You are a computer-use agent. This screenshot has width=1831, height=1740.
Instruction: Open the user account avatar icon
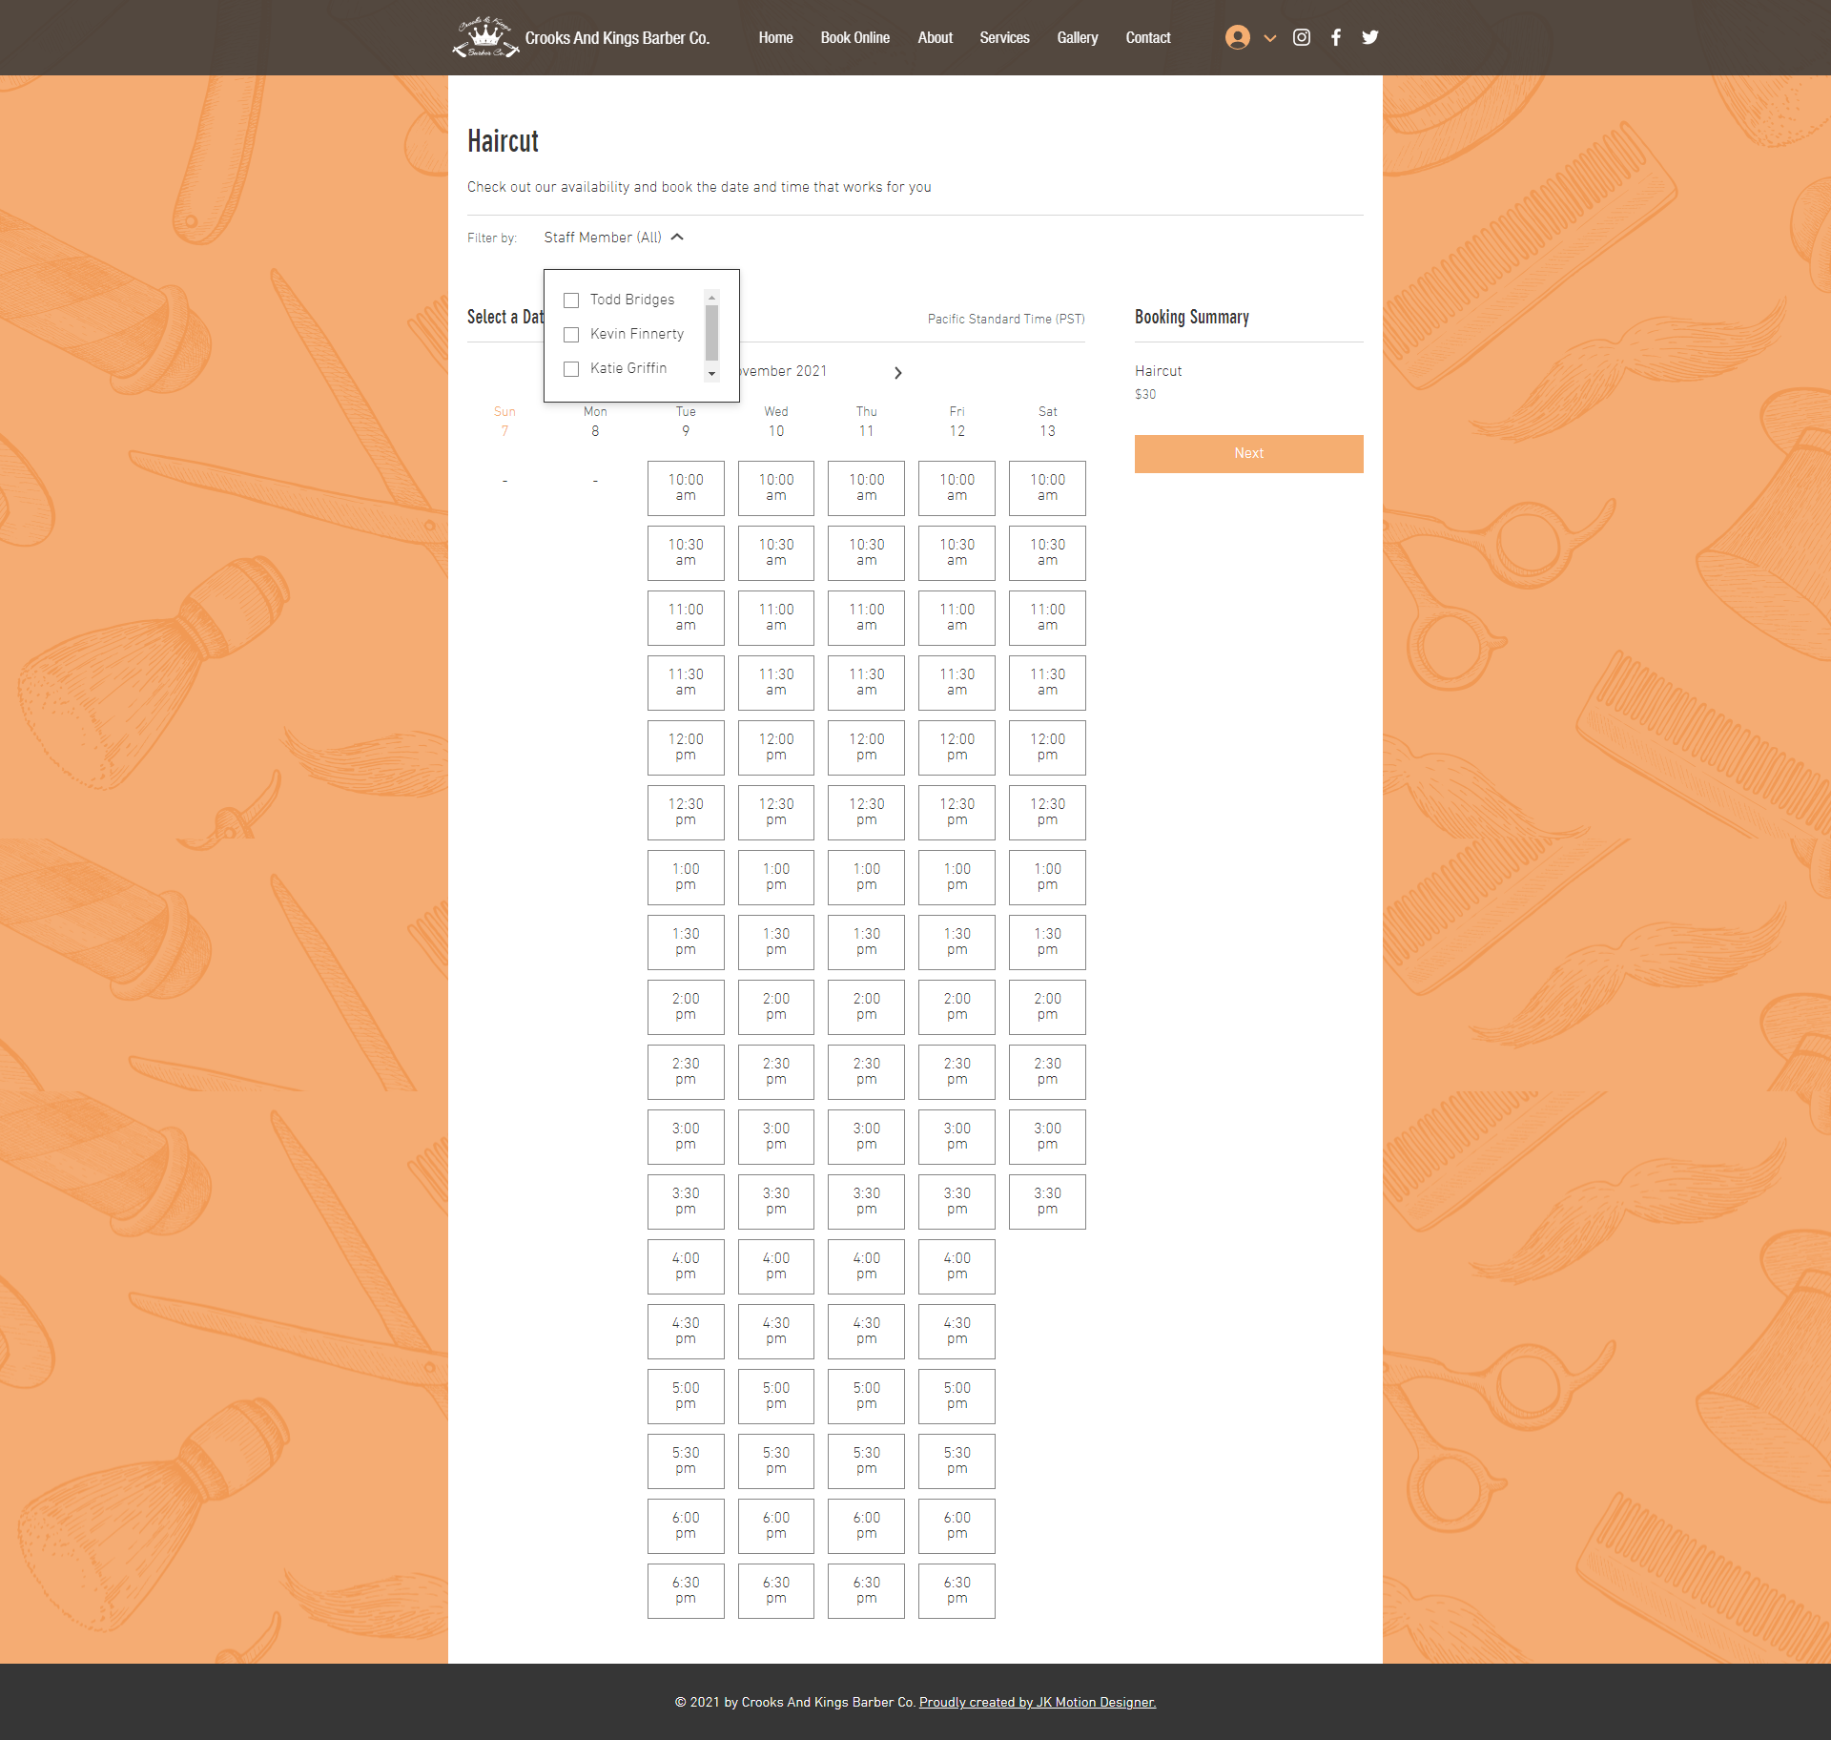[x=1237, y=37]
